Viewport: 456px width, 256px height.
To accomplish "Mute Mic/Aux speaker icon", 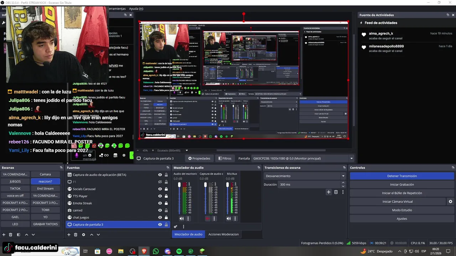I will 229,219.
